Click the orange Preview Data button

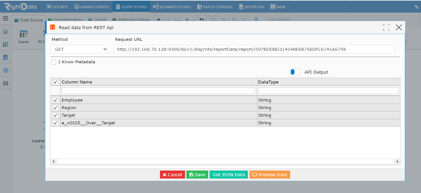(x=270, y=175)
